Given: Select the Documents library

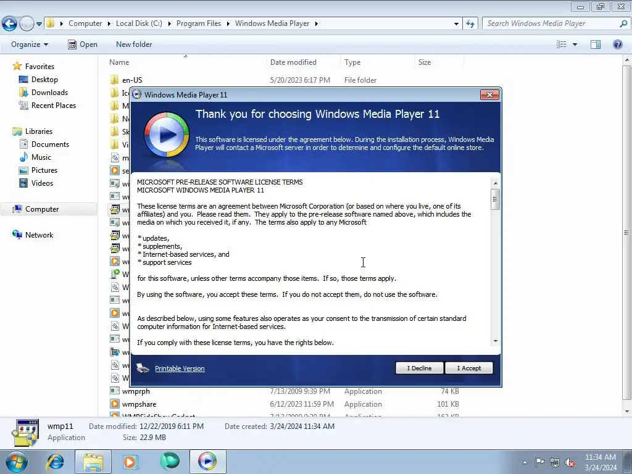Looking at the screenshot, I should [50, 144].
